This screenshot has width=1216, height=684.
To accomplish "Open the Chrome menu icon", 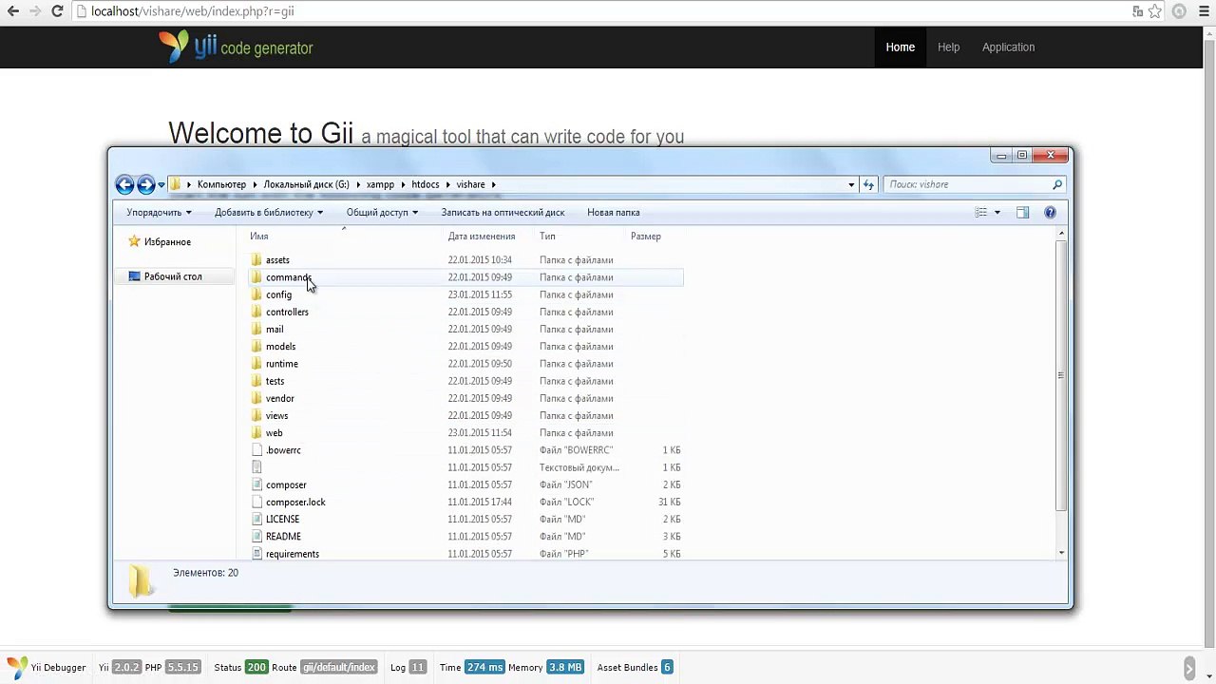I will pyautogui.click(x=1203, y=11).
